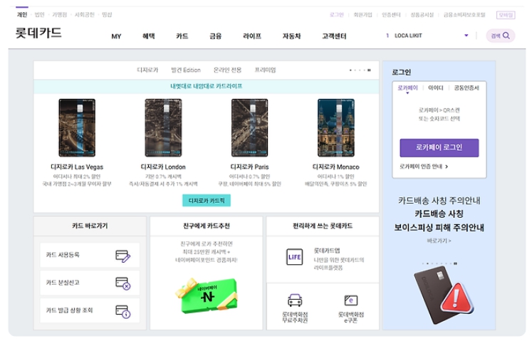Select the 디지로카 carousel tab

tap(147, 70)
